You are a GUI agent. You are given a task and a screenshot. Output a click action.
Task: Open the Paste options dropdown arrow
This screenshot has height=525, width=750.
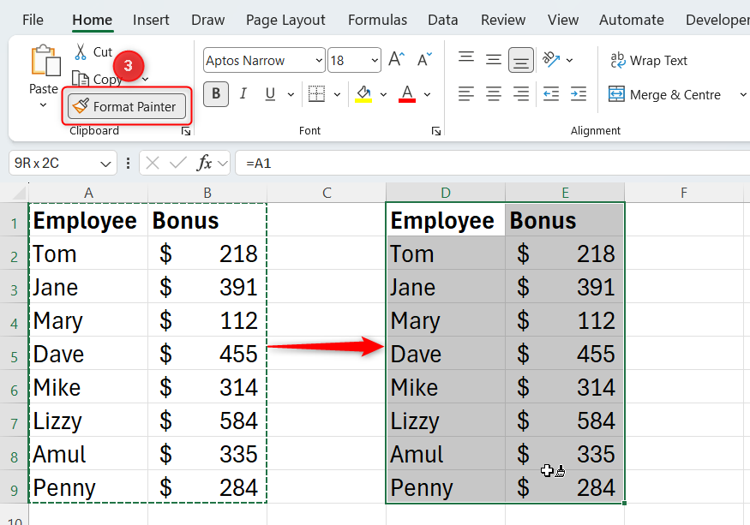[43, 104]
